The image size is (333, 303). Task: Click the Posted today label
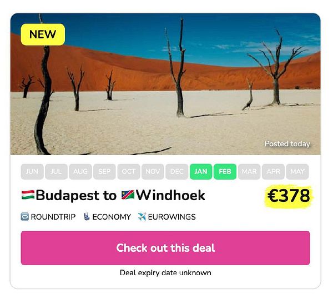(287, 144)
